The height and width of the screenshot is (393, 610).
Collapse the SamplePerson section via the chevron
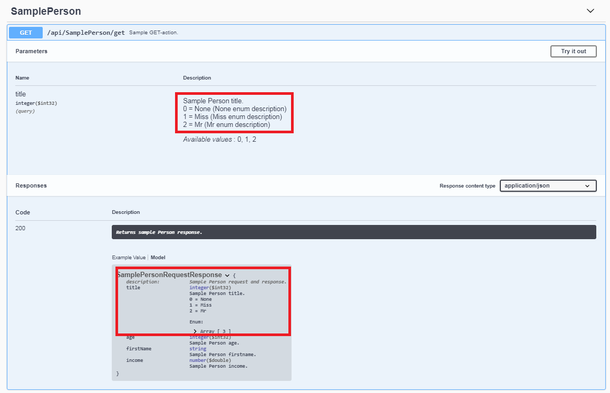590,11
